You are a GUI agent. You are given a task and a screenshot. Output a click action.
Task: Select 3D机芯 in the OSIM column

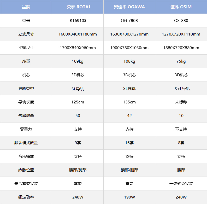[181, 75]
